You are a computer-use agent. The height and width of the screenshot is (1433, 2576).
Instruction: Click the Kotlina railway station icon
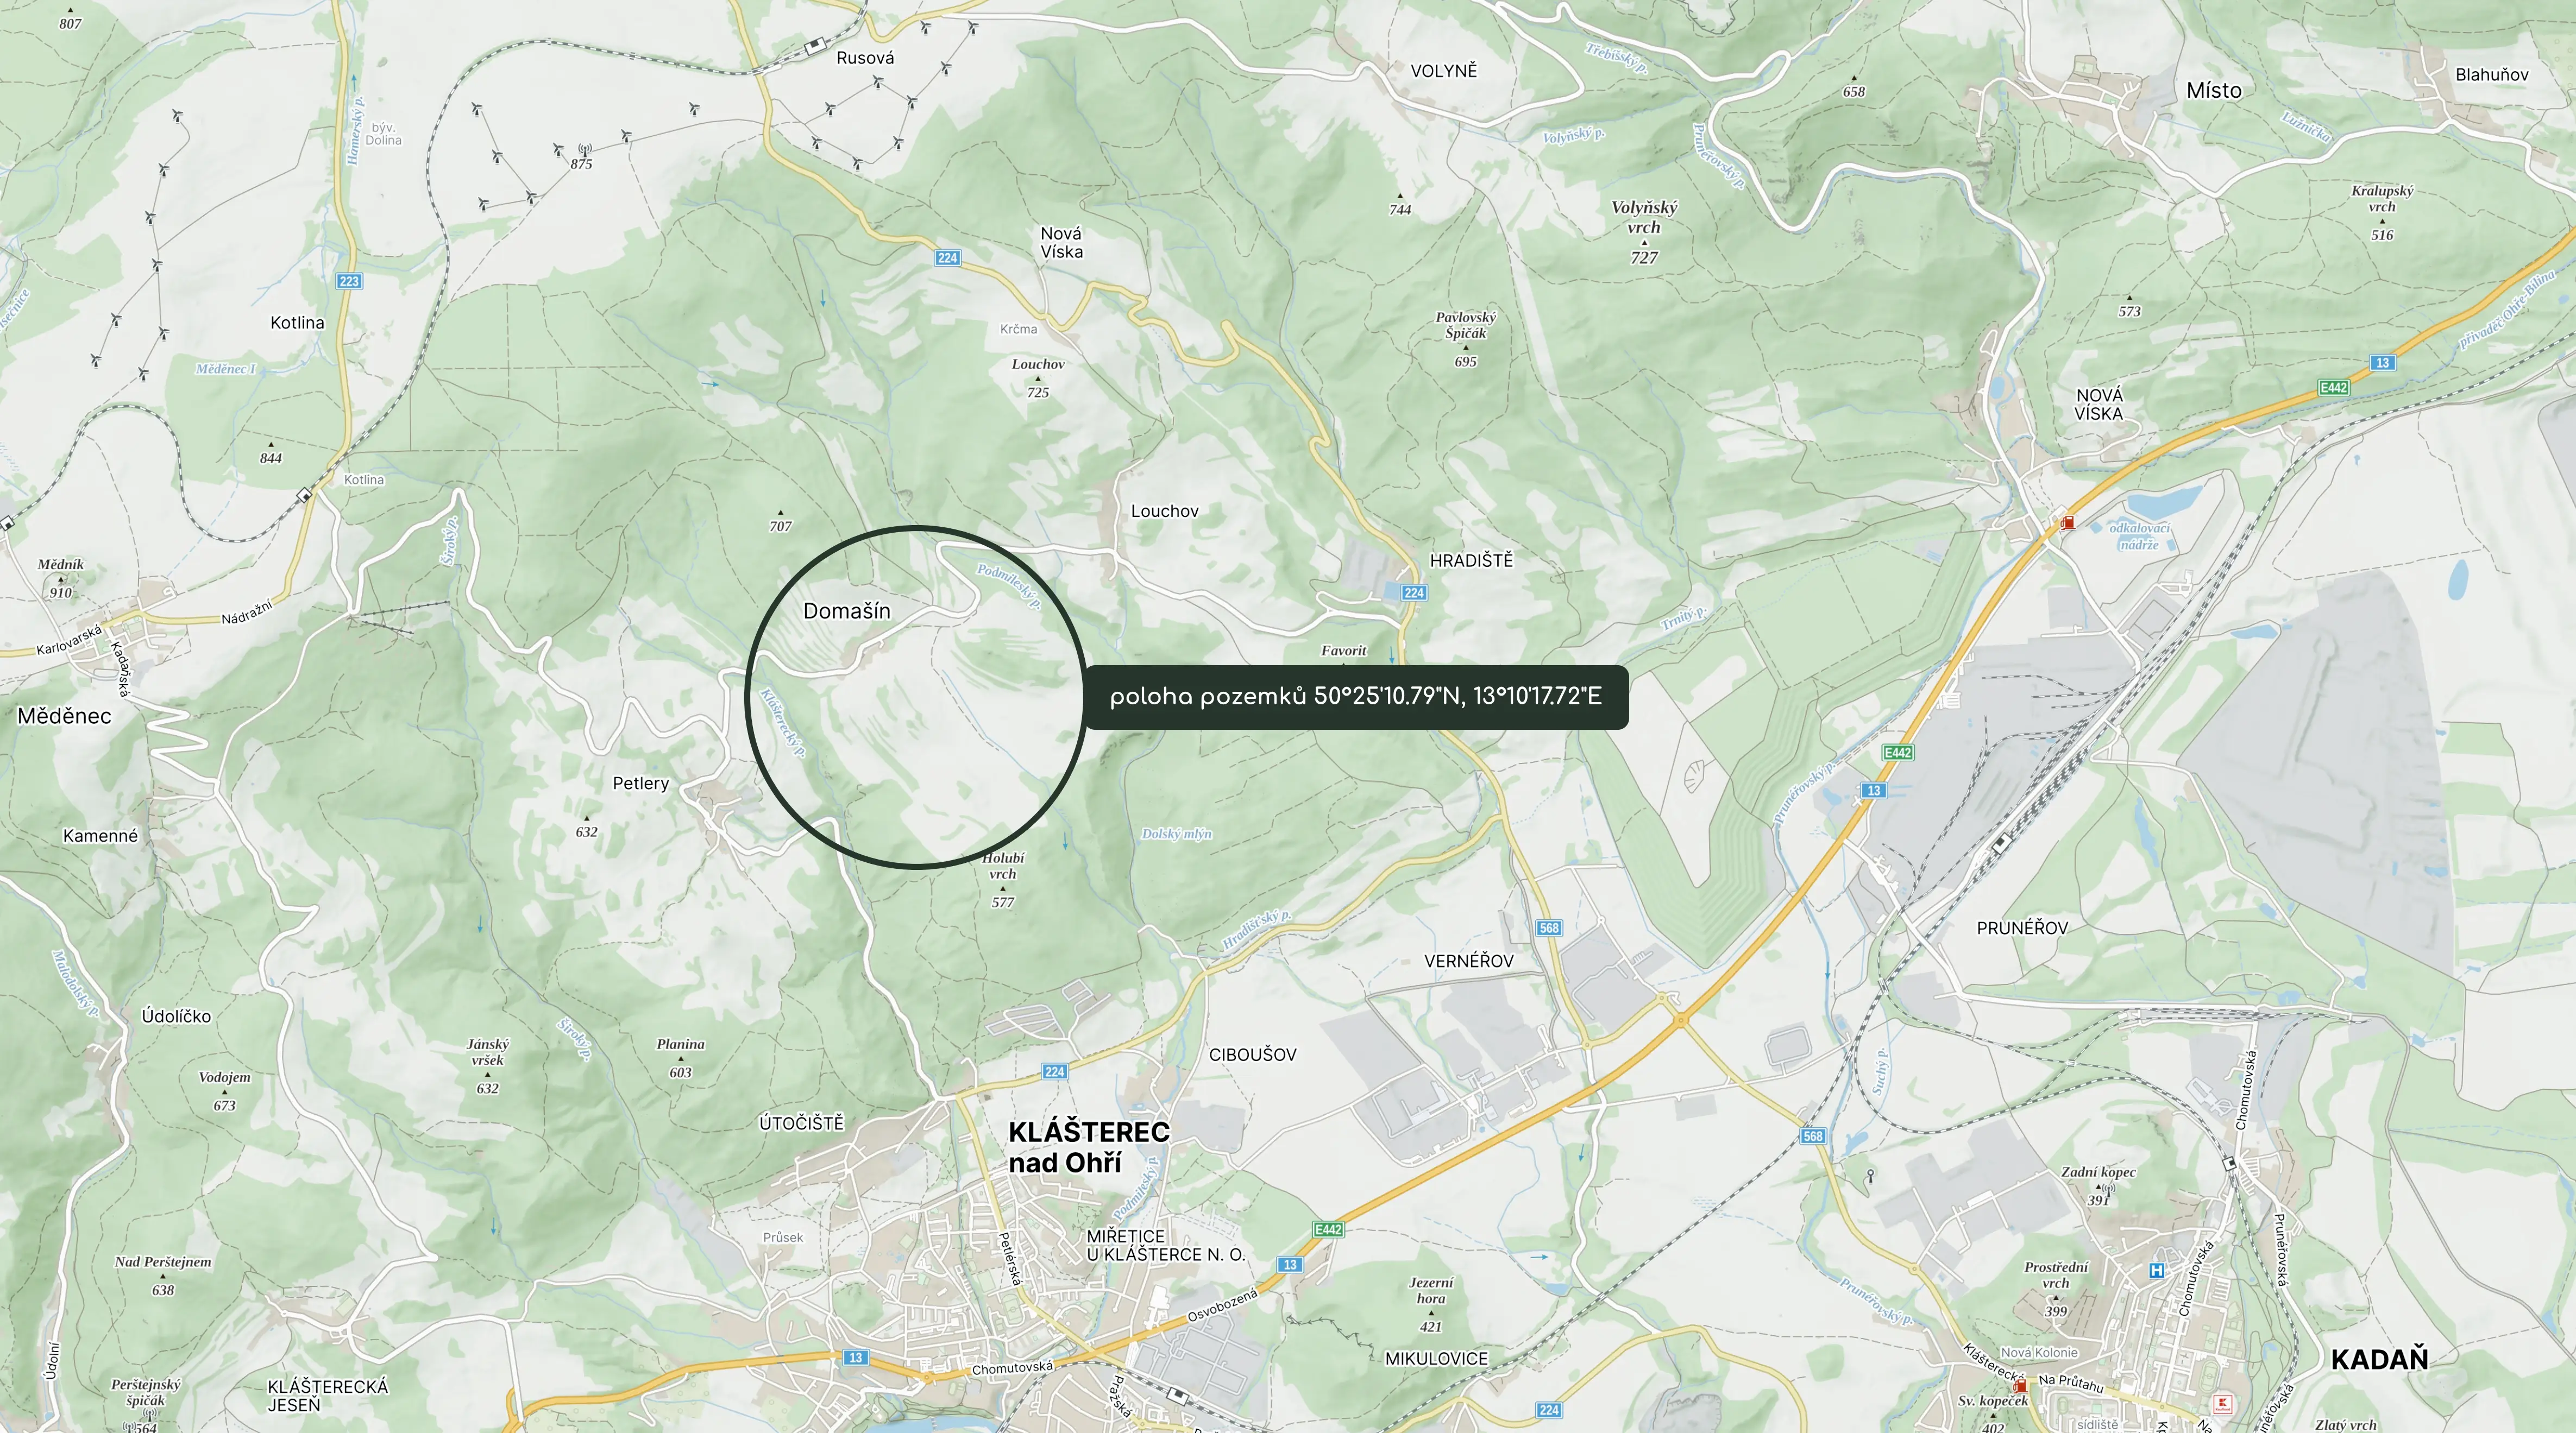point(305,495)
